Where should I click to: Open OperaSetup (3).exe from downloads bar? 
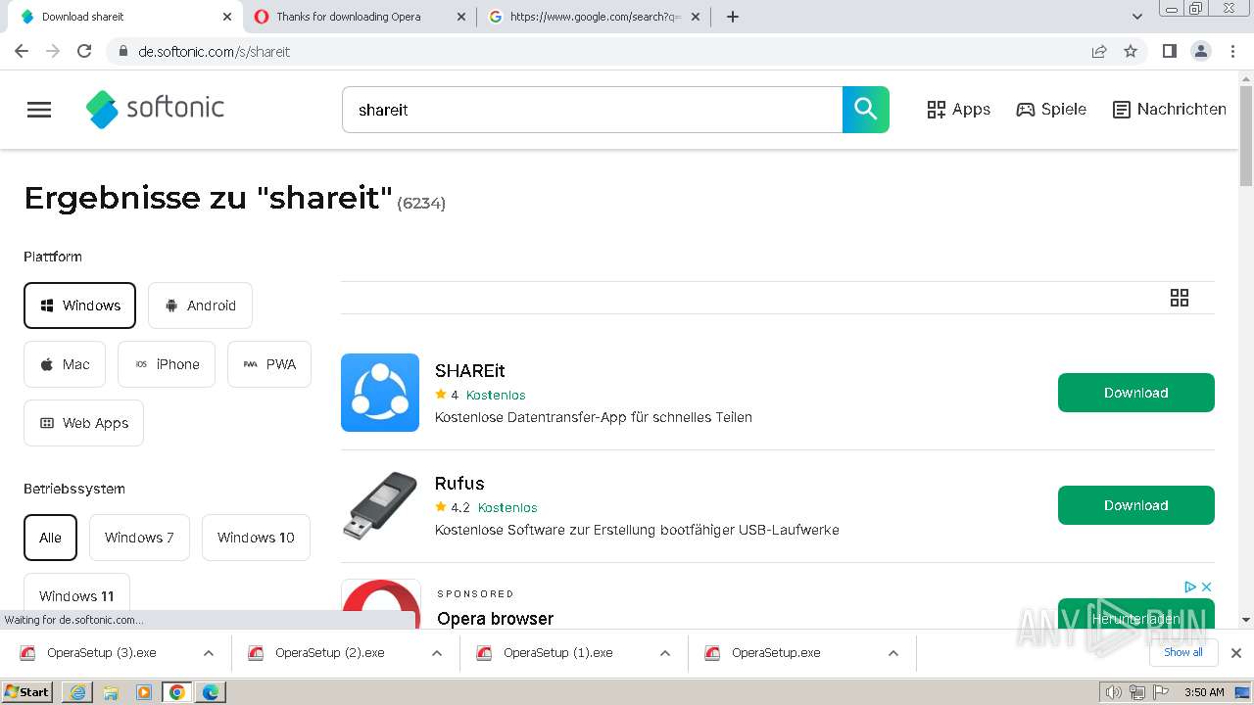[101, 653]
